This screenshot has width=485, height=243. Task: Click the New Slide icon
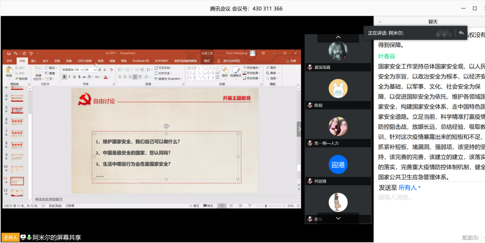pos(38,71)
